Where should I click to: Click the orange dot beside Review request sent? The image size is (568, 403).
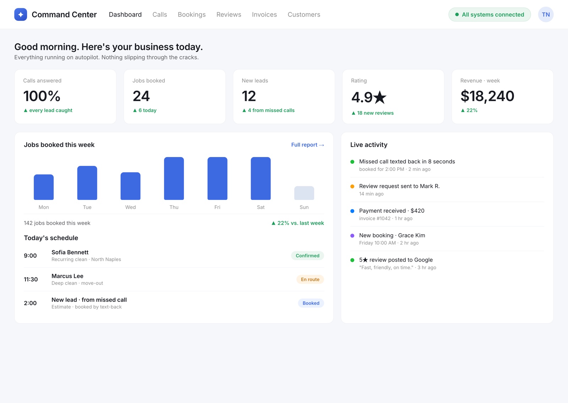[x=352, y=186]
